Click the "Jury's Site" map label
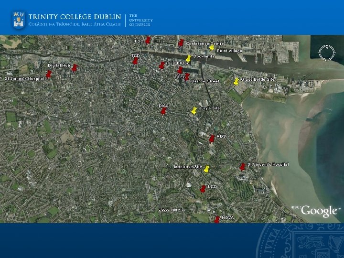344x258 pixels. click(x=209, y=108)
